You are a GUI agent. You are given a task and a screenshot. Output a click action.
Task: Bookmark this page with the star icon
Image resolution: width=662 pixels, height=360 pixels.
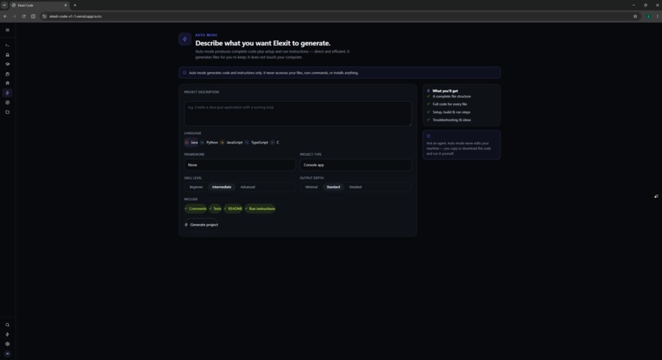tap(635, 16)
